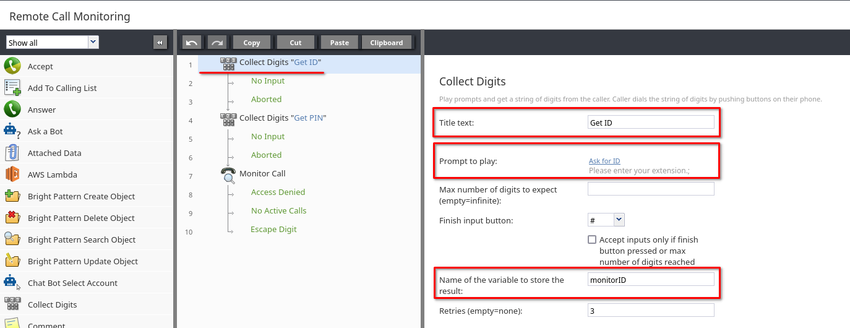Select the AWS Lambda block icon
Viewport: 850px width, 328px height.
click(12, 175)
